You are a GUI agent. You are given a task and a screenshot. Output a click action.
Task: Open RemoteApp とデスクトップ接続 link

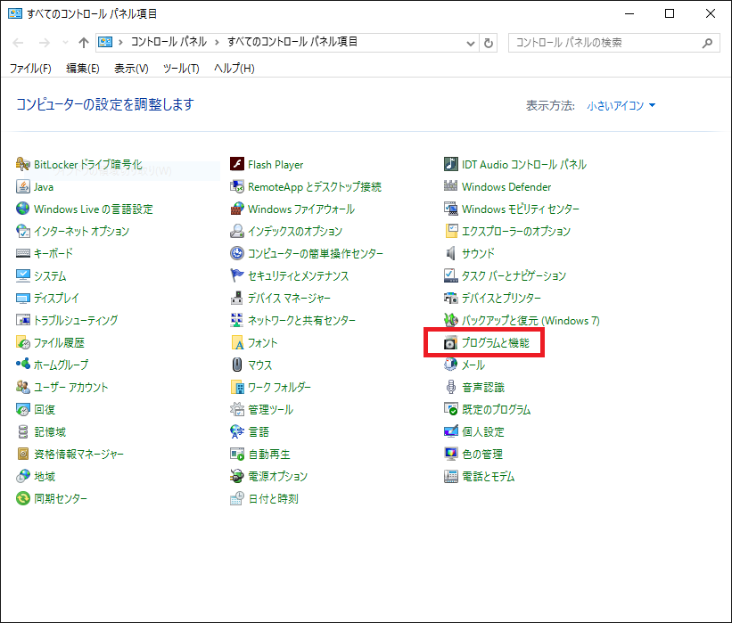tap(315, 187)
